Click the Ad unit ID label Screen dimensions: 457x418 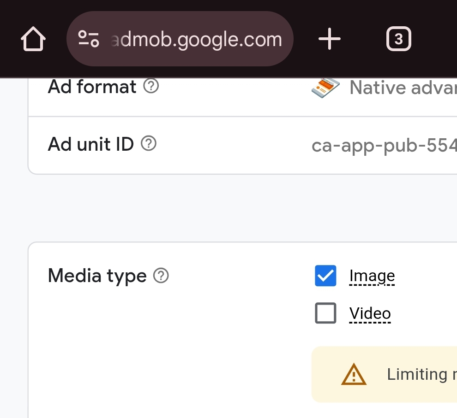pyautogui.click(x=91, y=144)
